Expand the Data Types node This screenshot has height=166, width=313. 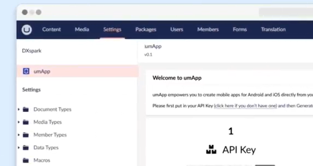click(19, 148)
